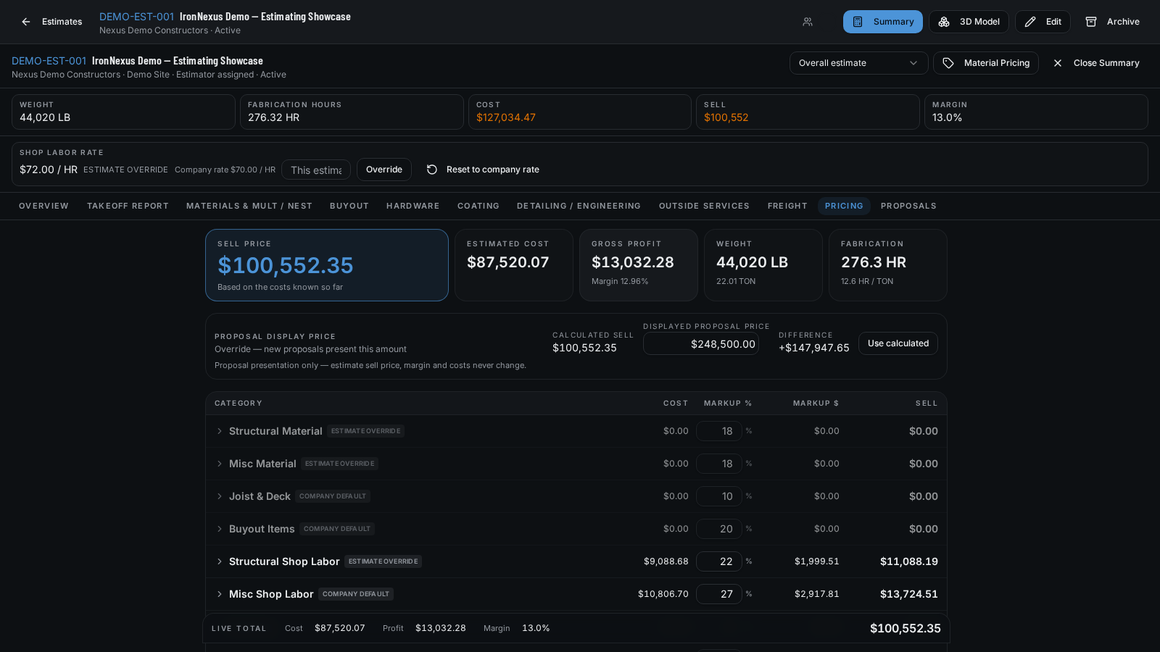Open the Coating tab

click(x=478, y=206)
